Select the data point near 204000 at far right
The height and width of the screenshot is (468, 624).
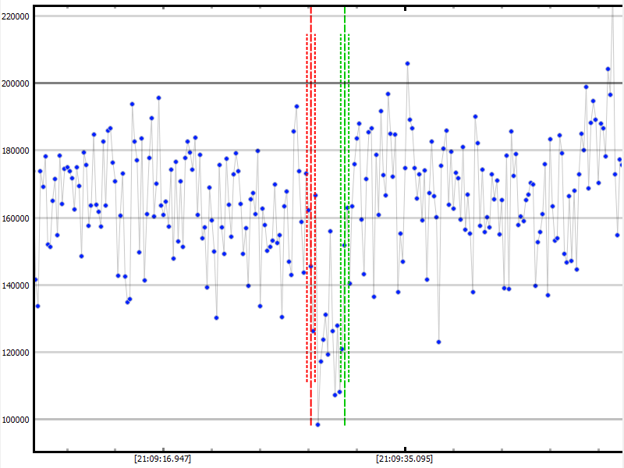click(608, 69)
